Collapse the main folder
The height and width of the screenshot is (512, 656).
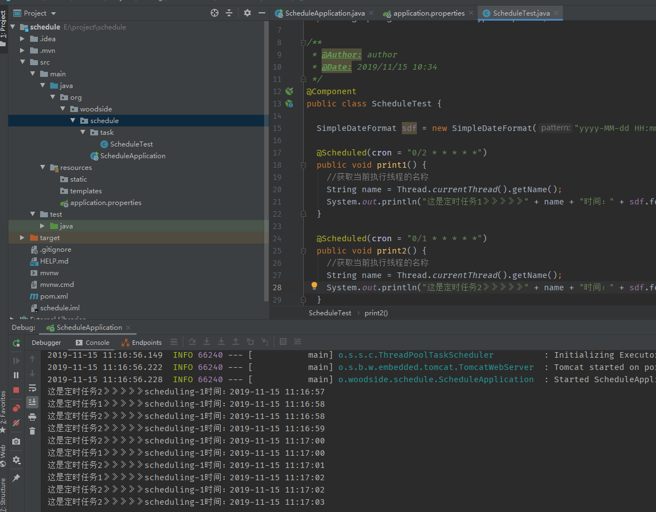click(x=32, y=74)
